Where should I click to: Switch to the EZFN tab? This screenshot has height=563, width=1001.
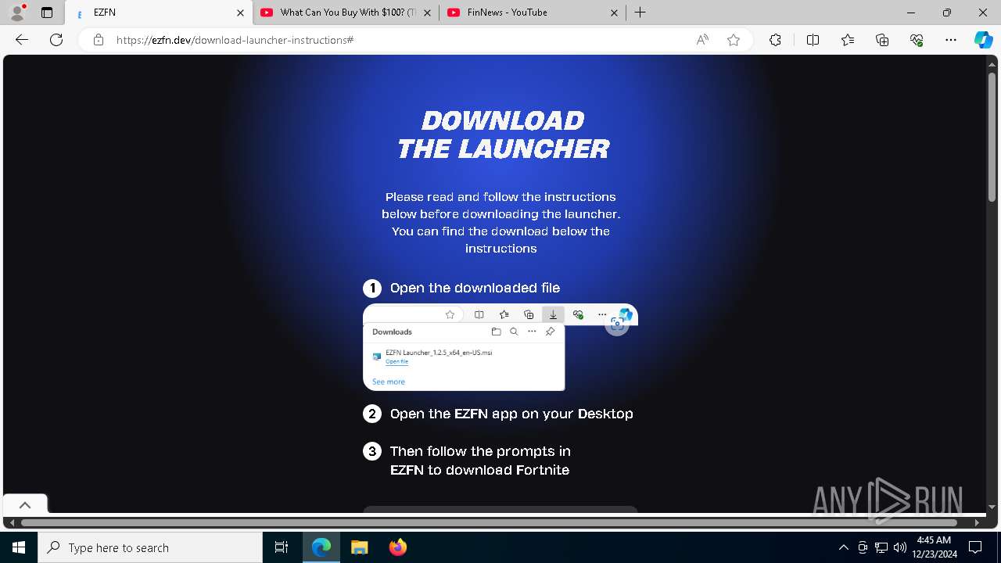159,13
